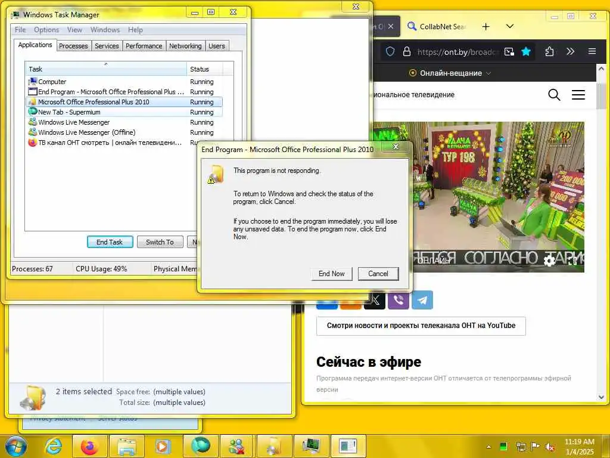Screen dimensions: 610x458
Task: Select the Users tab
Action: [217, 46]
